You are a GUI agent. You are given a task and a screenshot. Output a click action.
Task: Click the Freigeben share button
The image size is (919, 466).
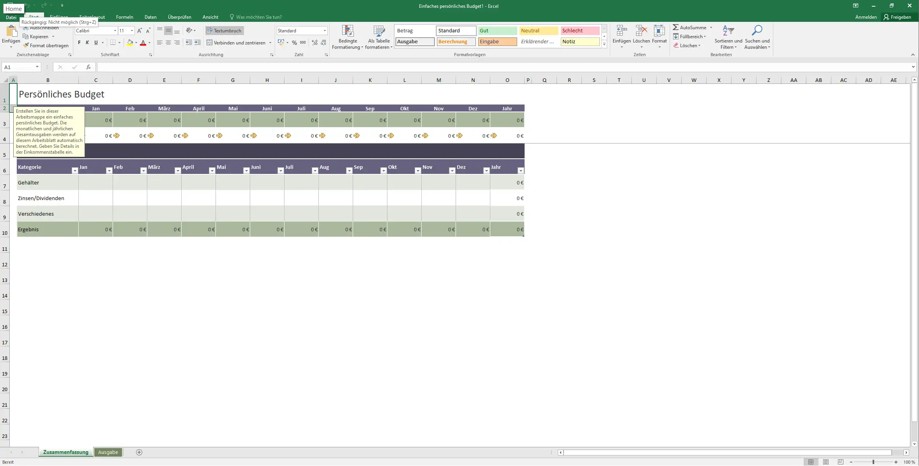point(897,17)
